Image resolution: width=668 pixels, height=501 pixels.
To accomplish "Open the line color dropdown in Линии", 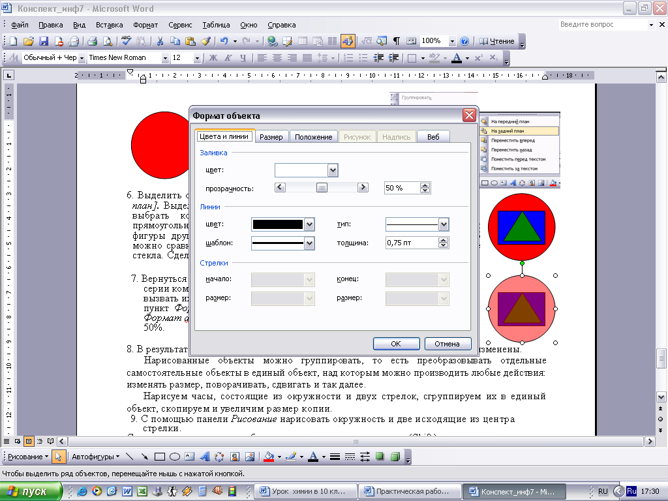I will (x=310, y=224).
